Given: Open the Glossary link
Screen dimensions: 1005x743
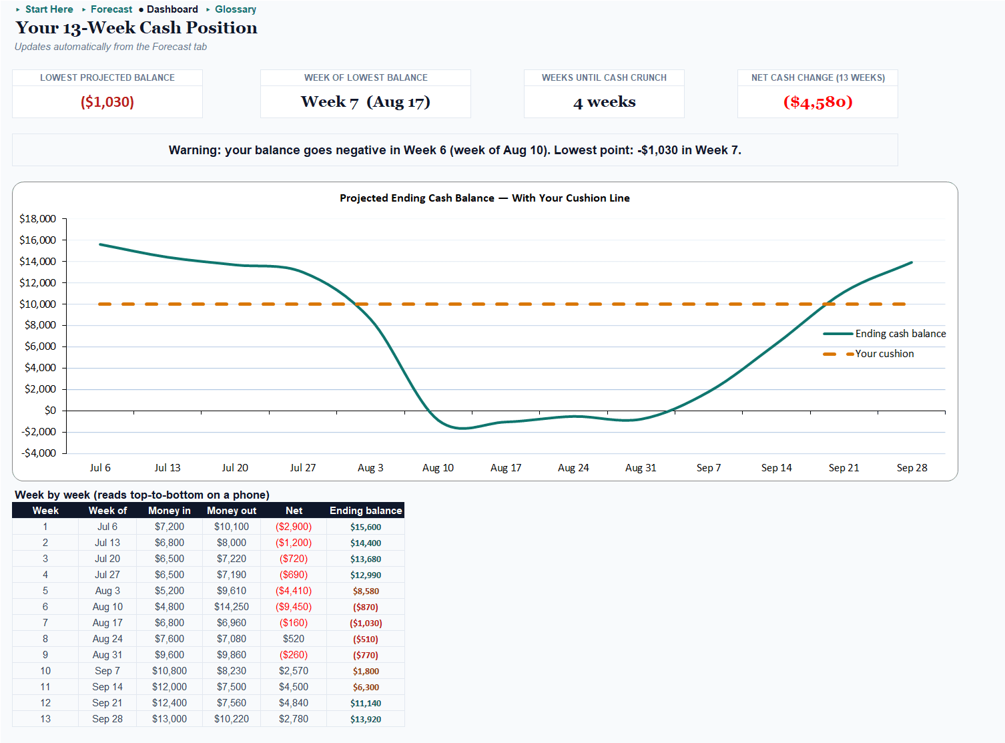Looking at the screenshot, I should [x=236, y=9].
